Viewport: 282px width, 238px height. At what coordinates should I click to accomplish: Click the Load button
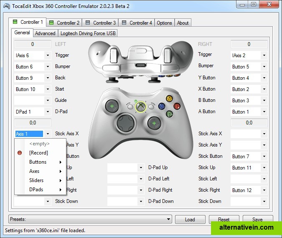coord(190,219)
